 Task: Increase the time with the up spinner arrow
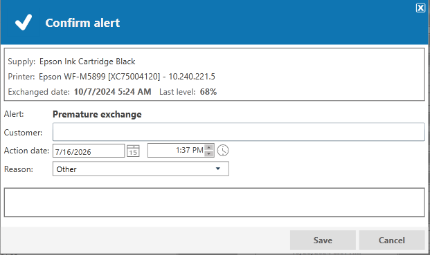(x=209, y=147)
